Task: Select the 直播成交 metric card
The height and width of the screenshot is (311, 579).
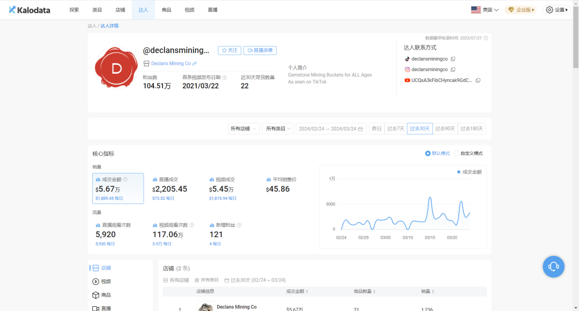Action: 175,188
